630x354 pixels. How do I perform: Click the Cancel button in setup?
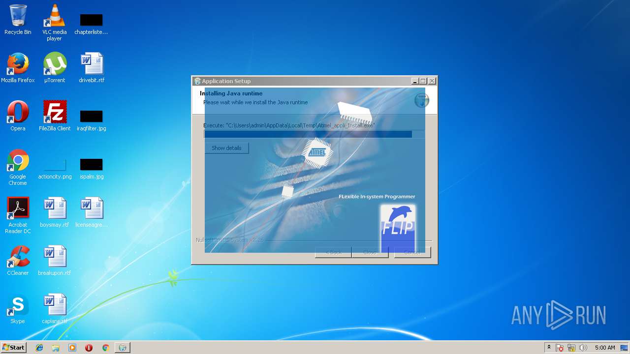tap(412, 252)
